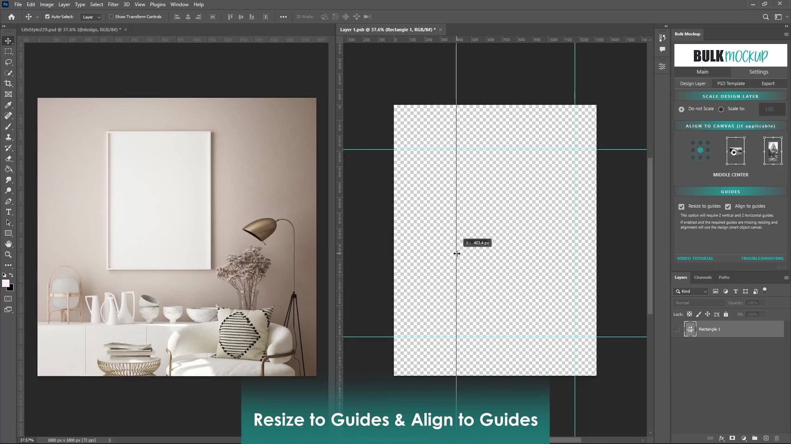
Task: Uncheck the Resize to guides option
Action: click(x=681, y=206)
